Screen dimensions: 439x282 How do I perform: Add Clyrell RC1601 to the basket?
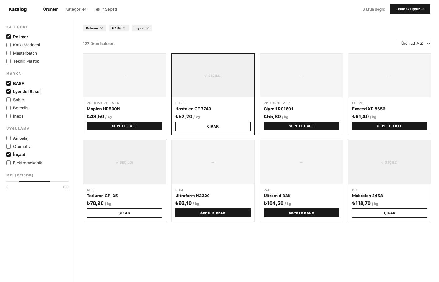point(301,126)
